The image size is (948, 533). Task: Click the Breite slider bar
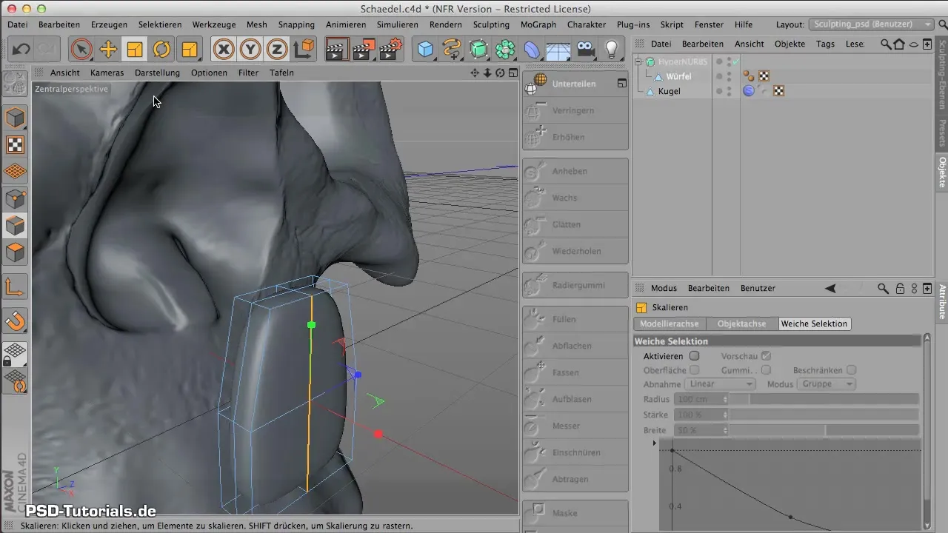click(x=824, y=430)
